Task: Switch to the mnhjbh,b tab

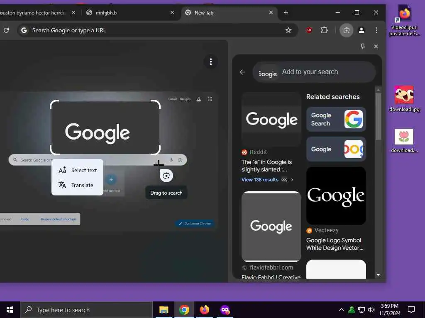Action: (x=131, y=13)
